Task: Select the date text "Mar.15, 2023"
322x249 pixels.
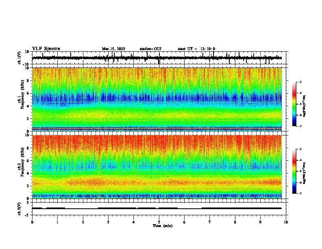Action: point(113,49)
